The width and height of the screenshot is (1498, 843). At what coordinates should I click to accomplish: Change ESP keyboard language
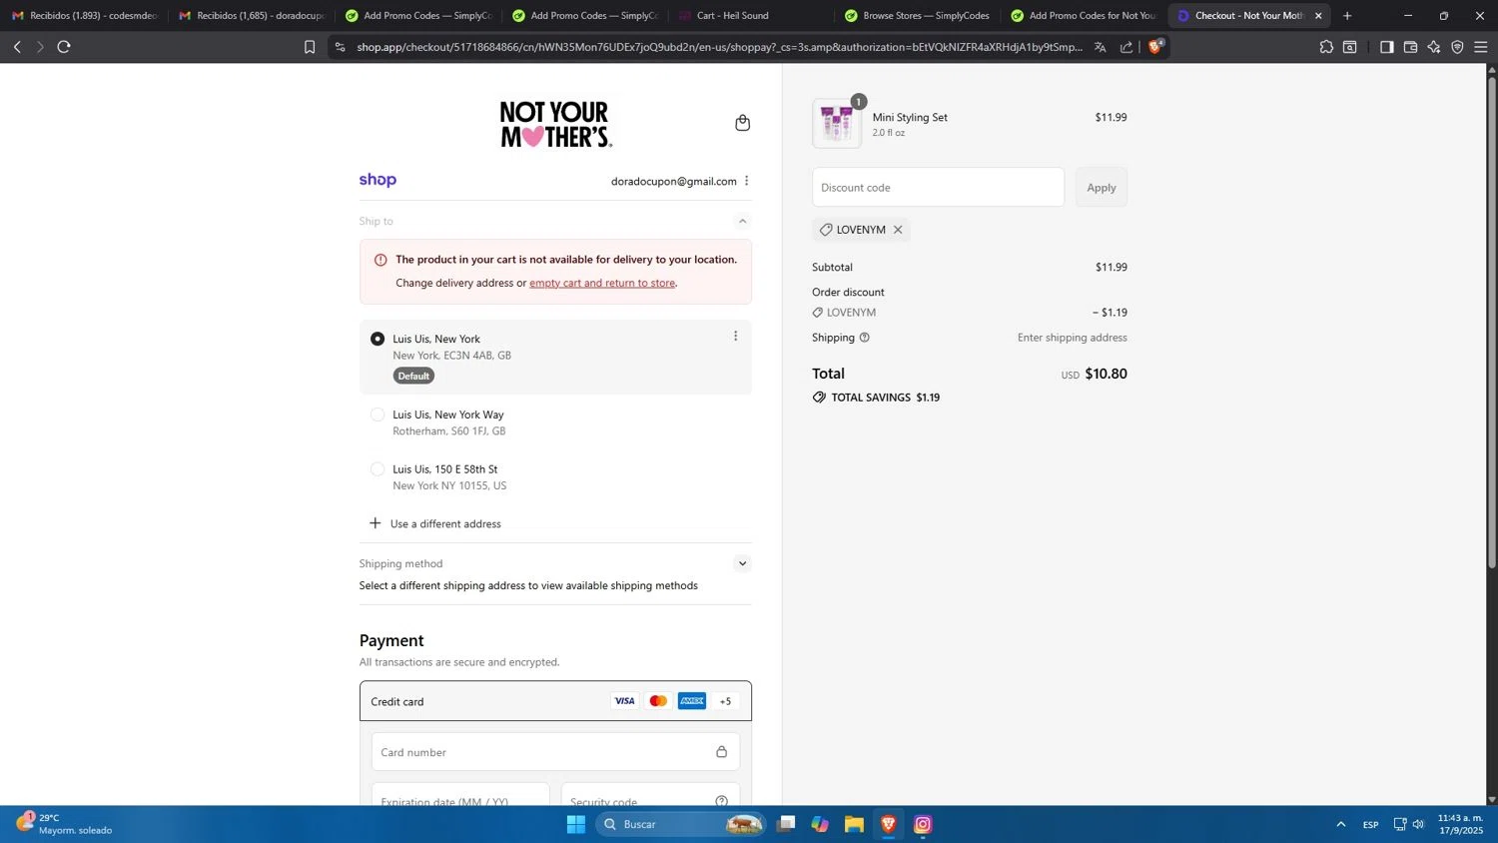coord(1370,824)
